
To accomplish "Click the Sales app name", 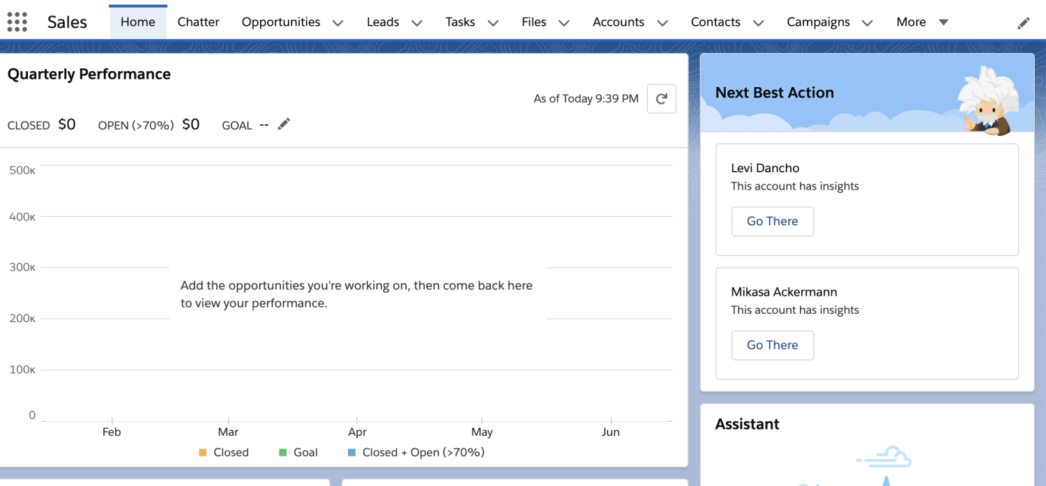I will tap(67, 22).
